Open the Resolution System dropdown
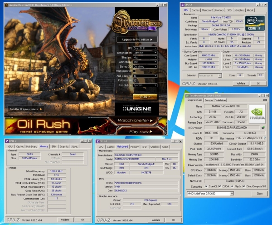The width and height of the screenshot is (272, 225). click(145, 85)
